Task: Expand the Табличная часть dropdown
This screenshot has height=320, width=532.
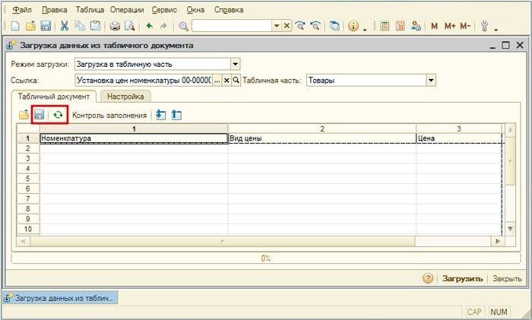Action: coord(431,81)
